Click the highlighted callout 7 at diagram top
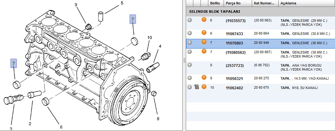 click(132, 19)
